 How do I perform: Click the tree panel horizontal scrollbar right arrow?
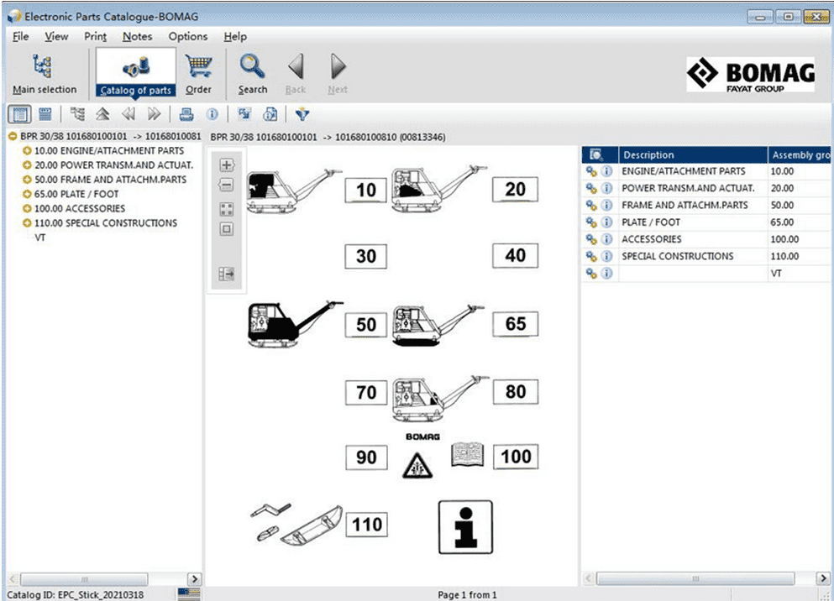tap(194, 579)
